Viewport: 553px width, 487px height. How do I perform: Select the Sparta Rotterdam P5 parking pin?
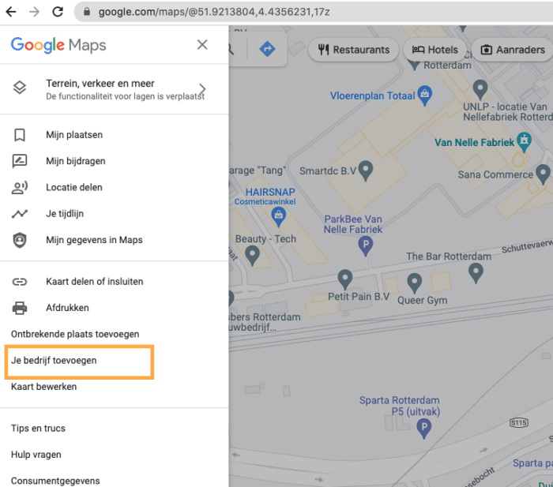coord(424,428)
